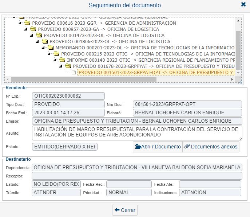Screen dimensions: 250x217
Task: Click the empty Receptor field
Action: tap(137, 176)
